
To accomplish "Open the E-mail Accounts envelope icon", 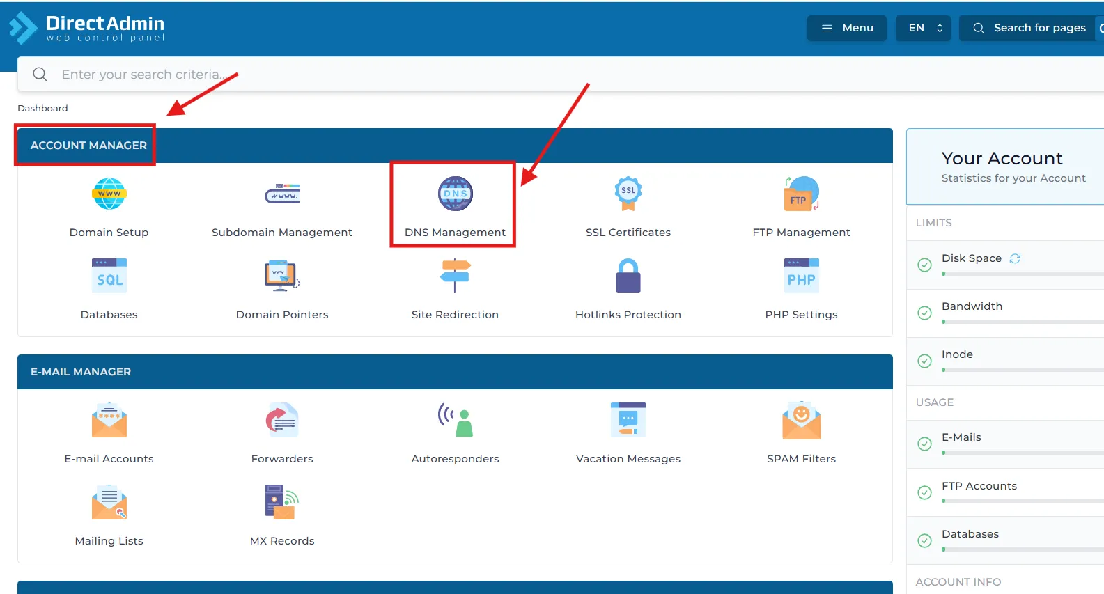I will pos(109,421).
